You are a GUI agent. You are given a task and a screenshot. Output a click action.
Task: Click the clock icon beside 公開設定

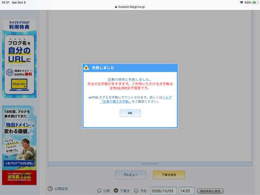pyautogui.click(x=50, y=188)
